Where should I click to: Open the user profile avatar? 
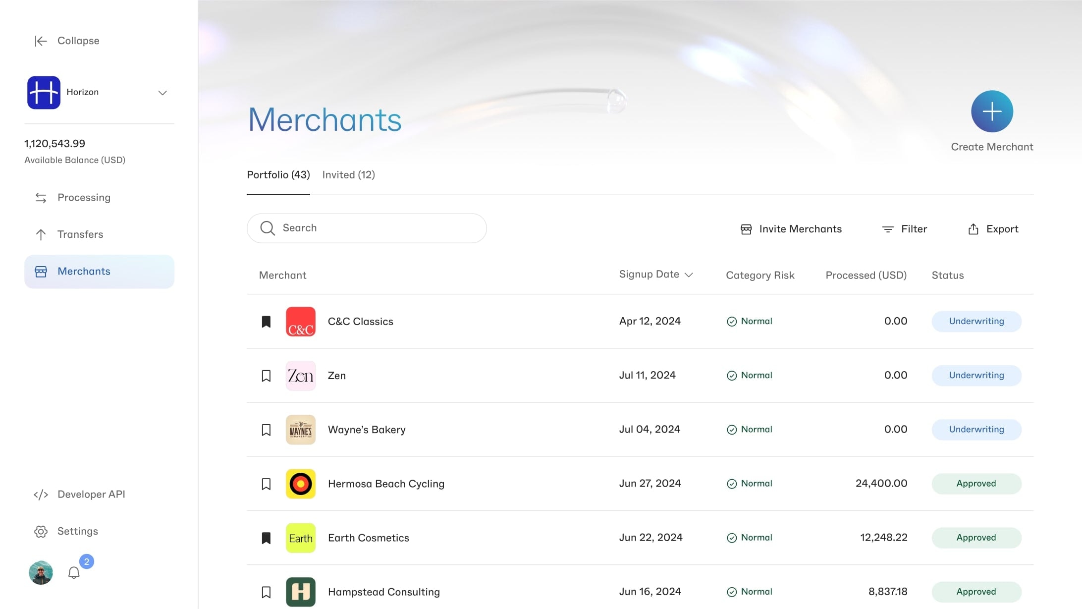pos(41,573)
